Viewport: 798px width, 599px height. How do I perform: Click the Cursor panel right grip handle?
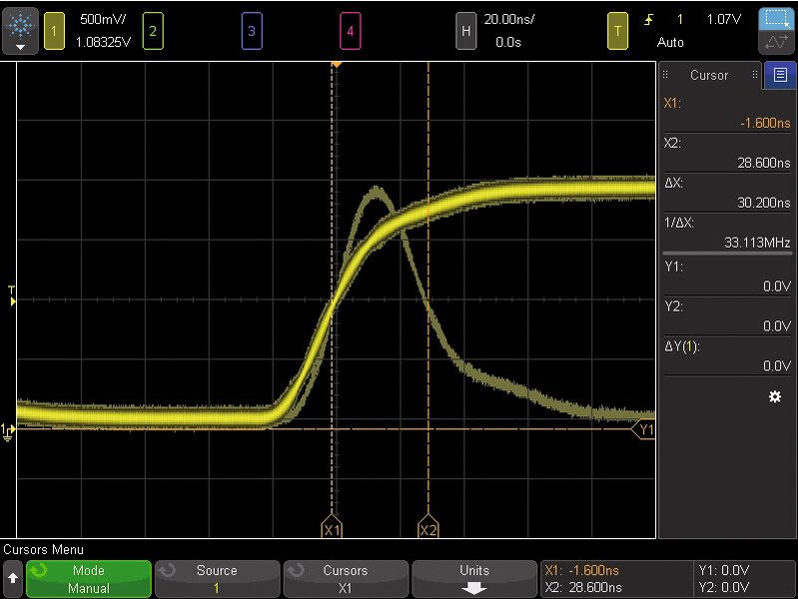point(755,75)
